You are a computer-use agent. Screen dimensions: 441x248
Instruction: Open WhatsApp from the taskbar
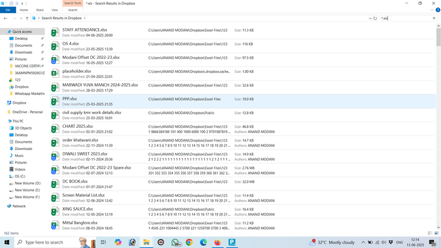175,242
